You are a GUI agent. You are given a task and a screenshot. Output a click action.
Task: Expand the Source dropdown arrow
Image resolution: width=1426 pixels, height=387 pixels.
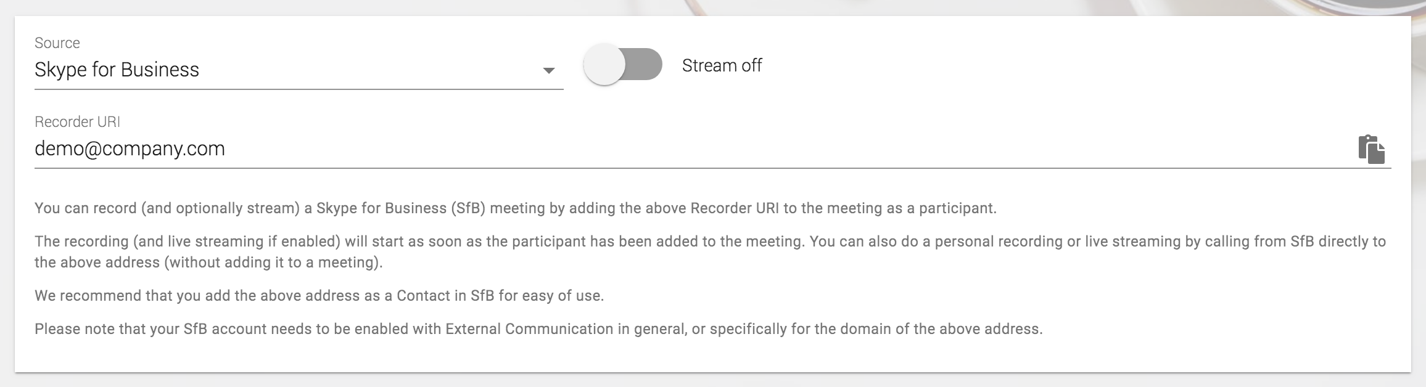(x=548, y=70)
